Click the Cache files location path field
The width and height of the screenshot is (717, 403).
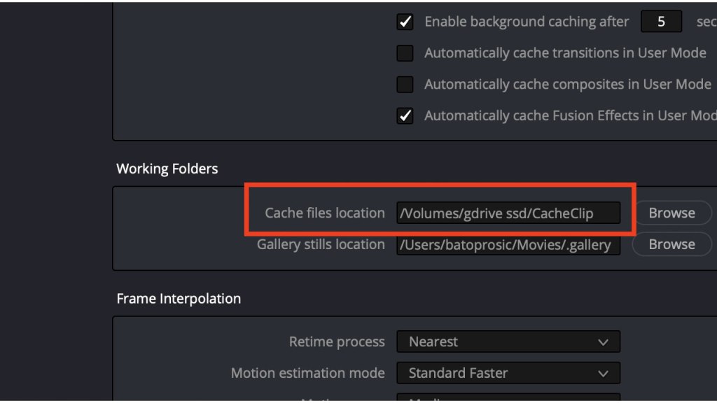point(508,213)
